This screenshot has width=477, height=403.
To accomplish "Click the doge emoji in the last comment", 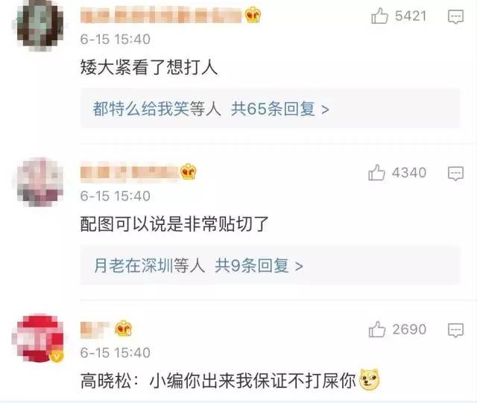I will (x=370, y=379).
